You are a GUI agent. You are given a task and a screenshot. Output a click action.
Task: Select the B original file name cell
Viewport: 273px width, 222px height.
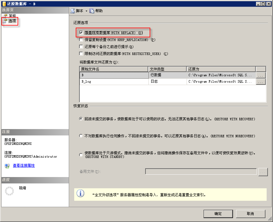(114, 75)
